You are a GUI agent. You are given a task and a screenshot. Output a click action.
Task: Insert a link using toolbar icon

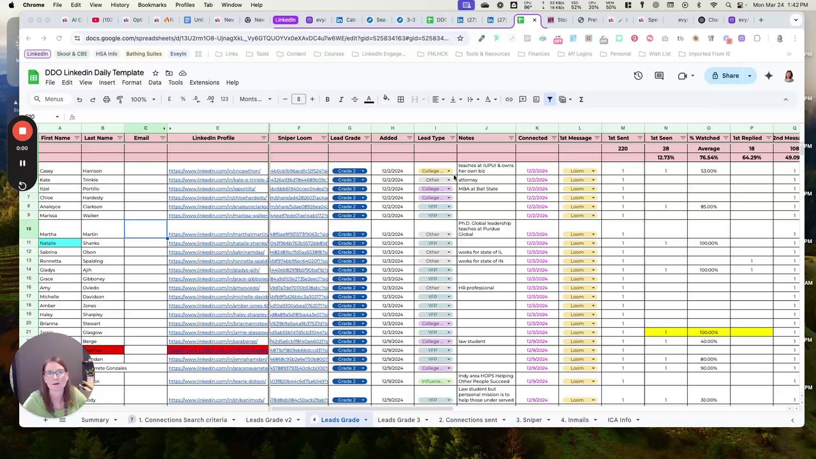pyautogui.click(x=509, y=99)
